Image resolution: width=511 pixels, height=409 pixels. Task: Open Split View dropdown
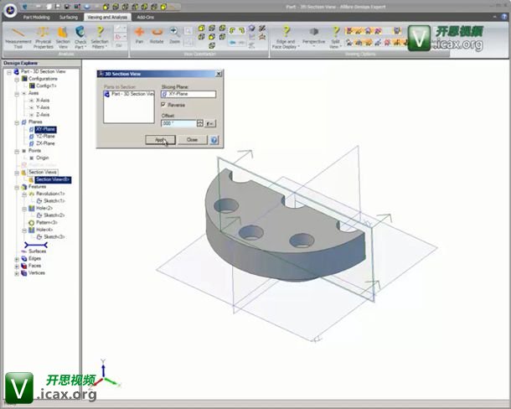[x=335, y=38]
